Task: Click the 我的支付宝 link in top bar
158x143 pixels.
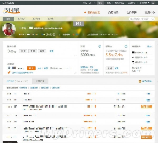Action: coord(119,3)
